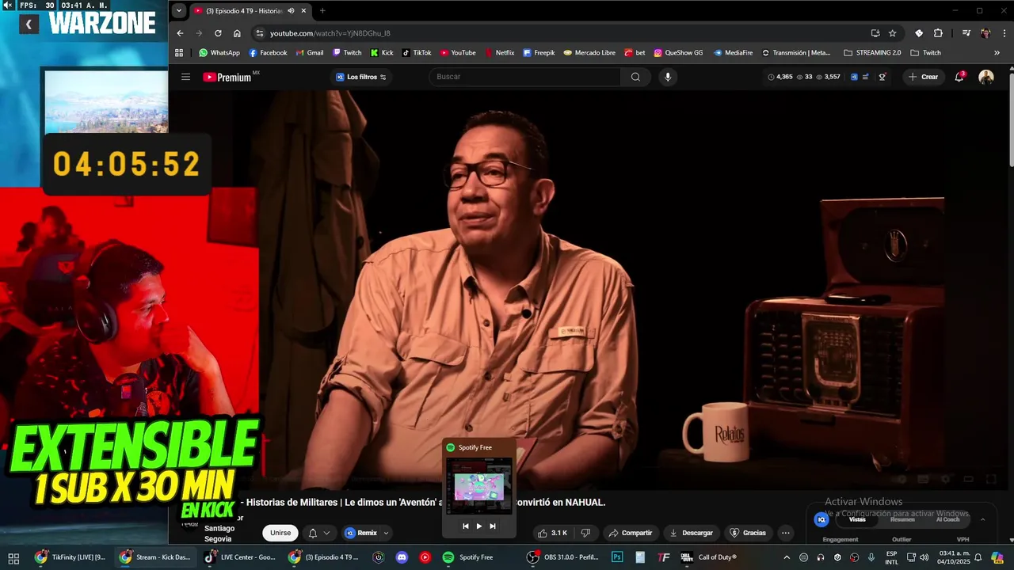
Task: Open YouTube notifications bell
Action: [x=959, y=77]
